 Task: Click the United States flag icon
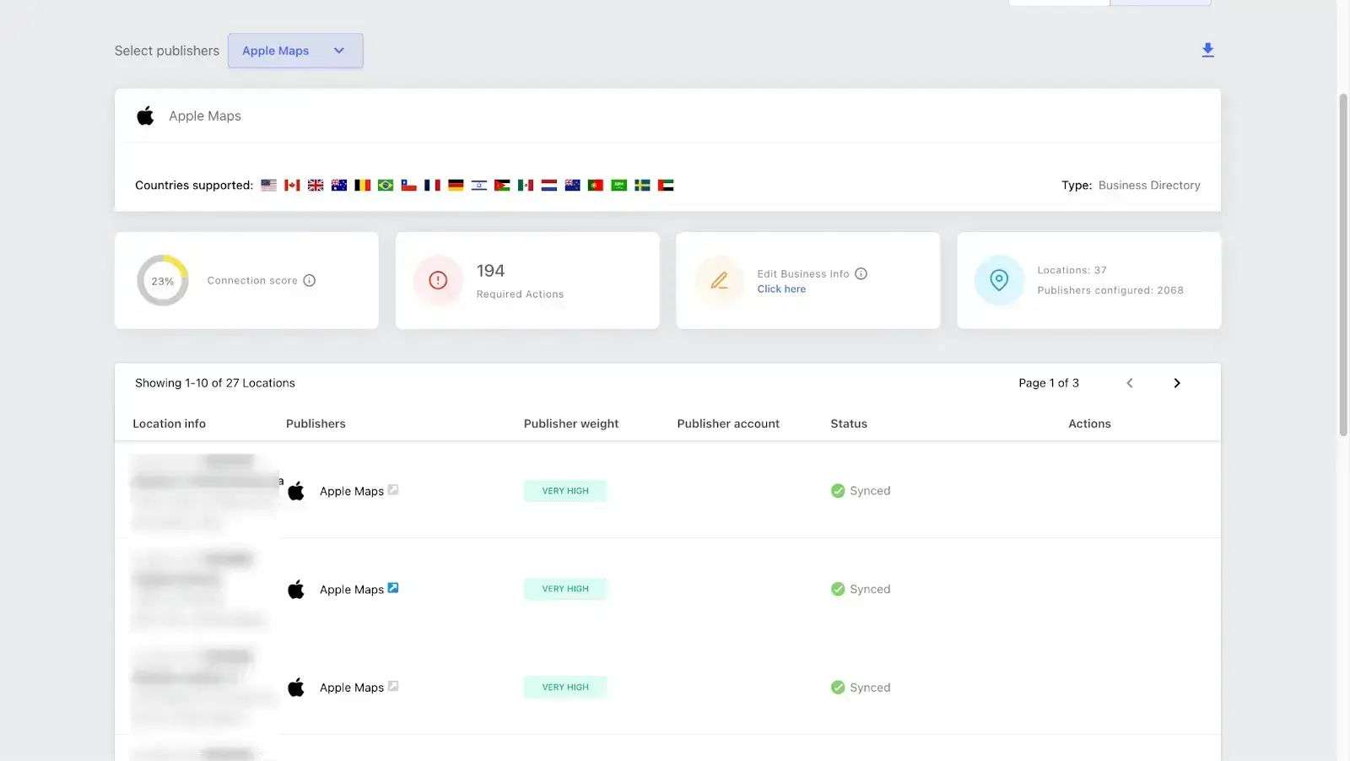(268, 185)
